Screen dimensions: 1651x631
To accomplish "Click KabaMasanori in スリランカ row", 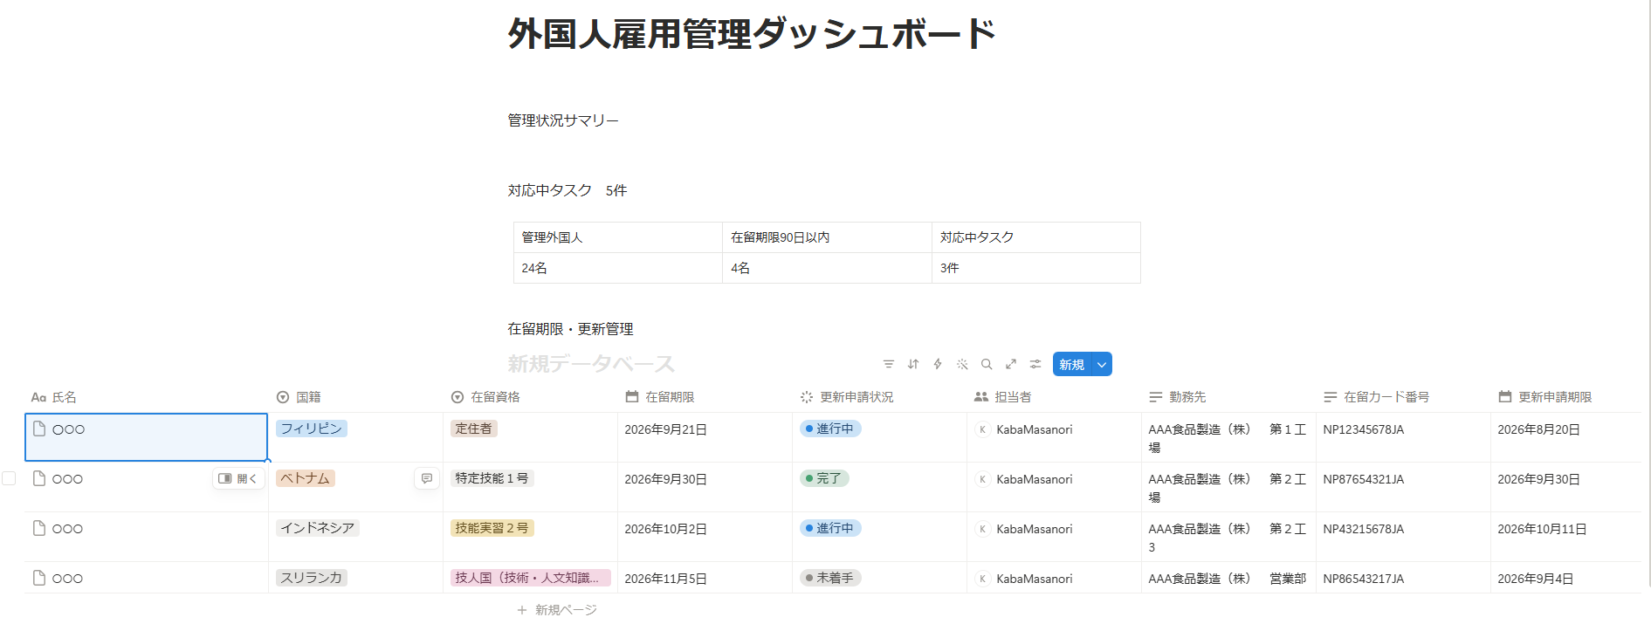I will [x=1035, y=579].
